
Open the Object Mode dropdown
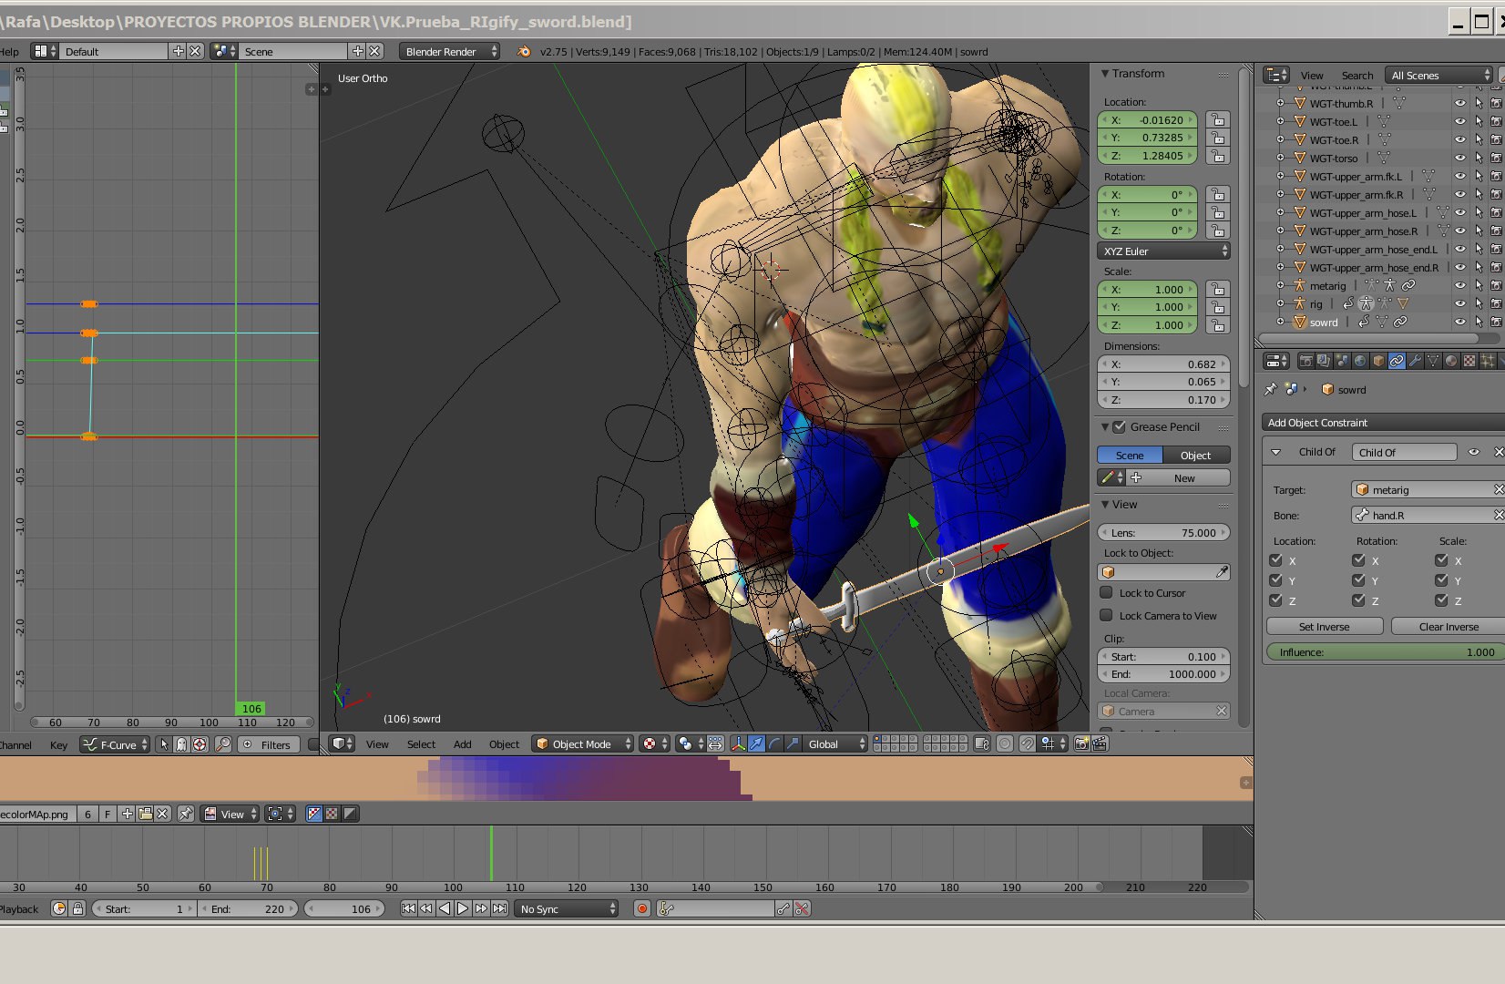(582, 744)
